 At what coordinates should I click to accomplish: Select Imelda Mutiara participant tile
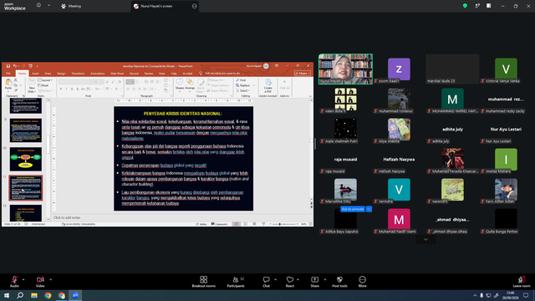coord(506,160)
